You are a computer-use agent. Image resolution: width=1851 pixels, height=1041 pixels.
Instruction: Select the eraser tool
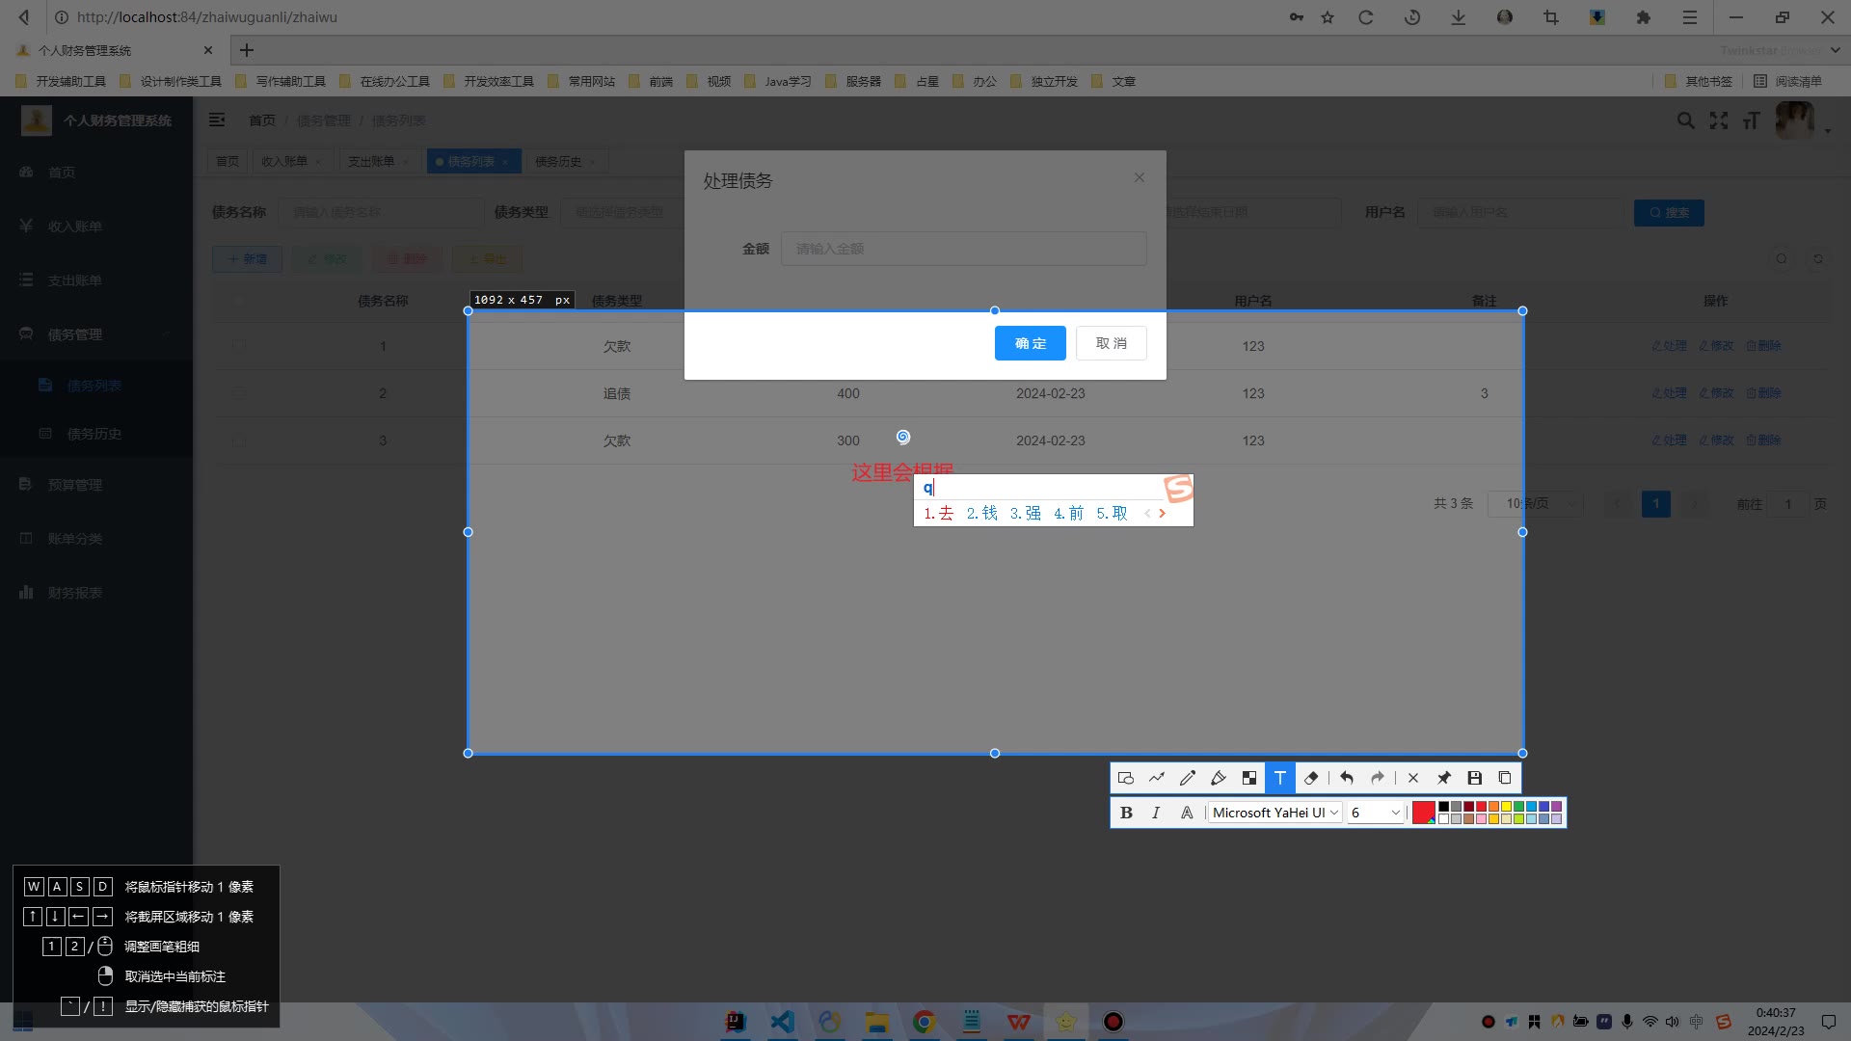(1311, 778)
